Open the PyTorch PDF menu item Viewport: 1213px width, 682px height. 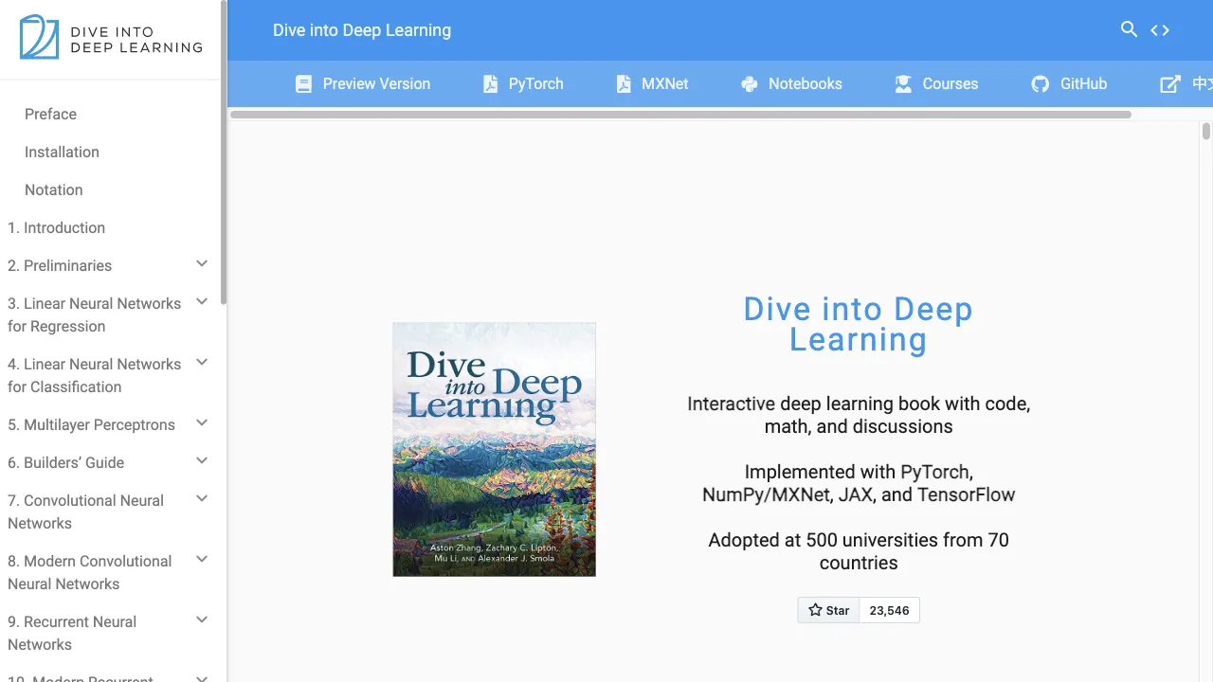(523, 84)
